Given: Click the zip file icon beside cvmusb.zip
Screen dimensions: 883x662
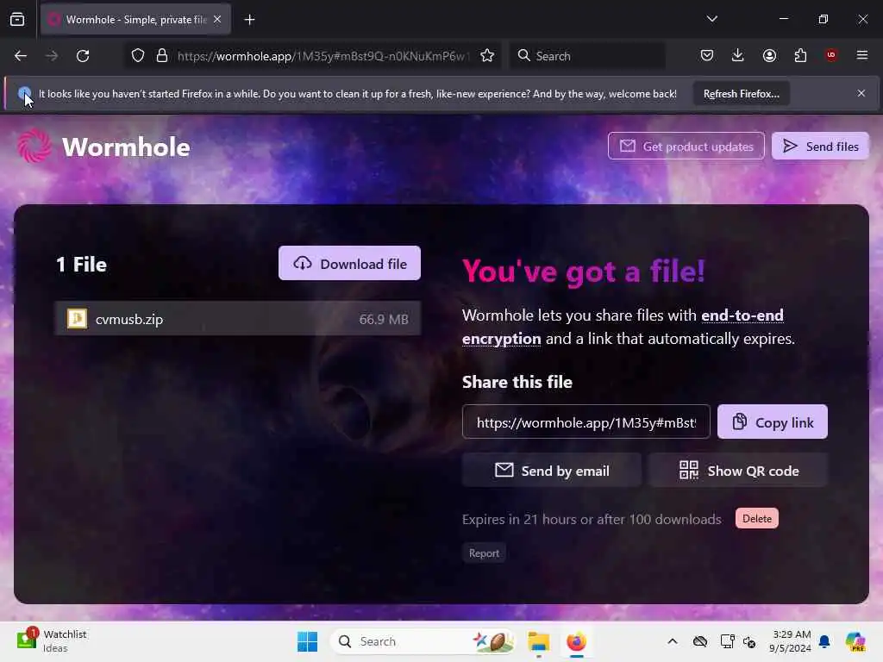Looking at the screenshot, I should 77,319.
